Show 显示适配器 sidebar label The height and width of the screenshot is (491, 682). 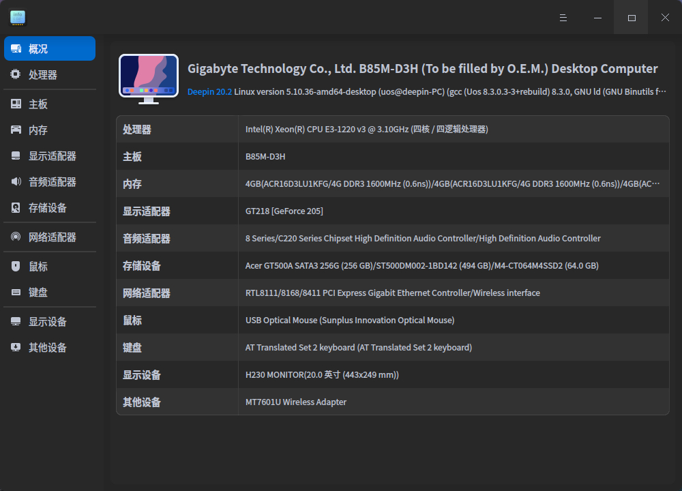(53, 156)
